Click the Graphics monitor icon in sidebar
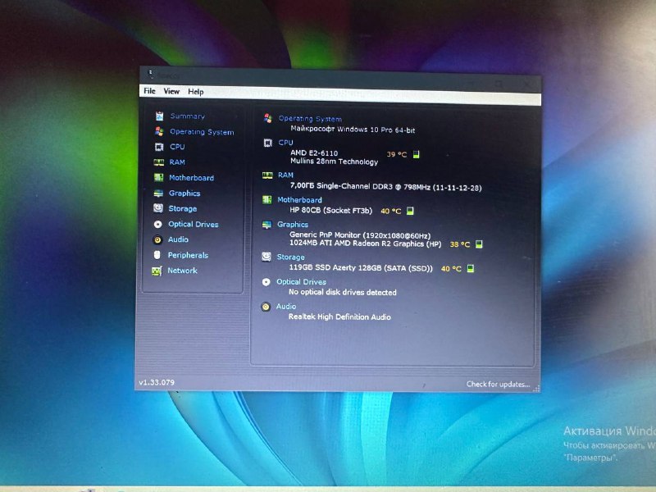 click(x=158, y=193)
